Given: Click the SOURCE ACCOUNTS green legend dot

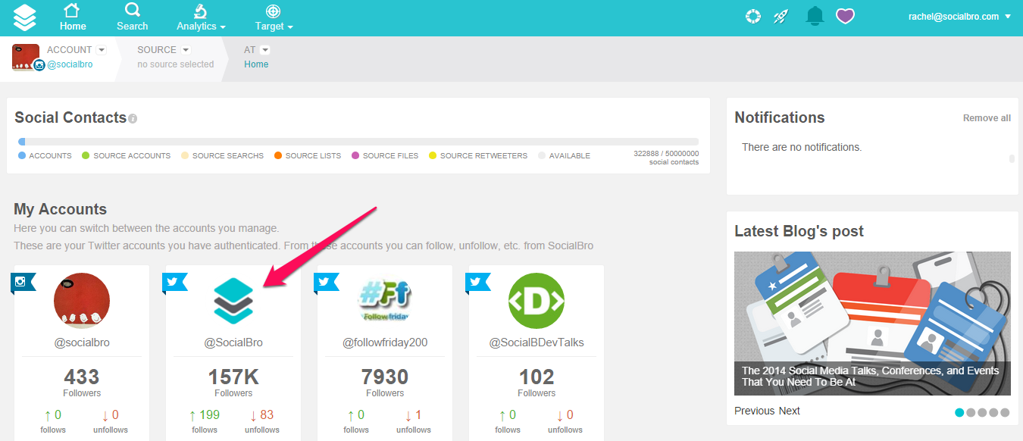Looking at the screenshot, I should pyautogui.click(x=86, y=155).
